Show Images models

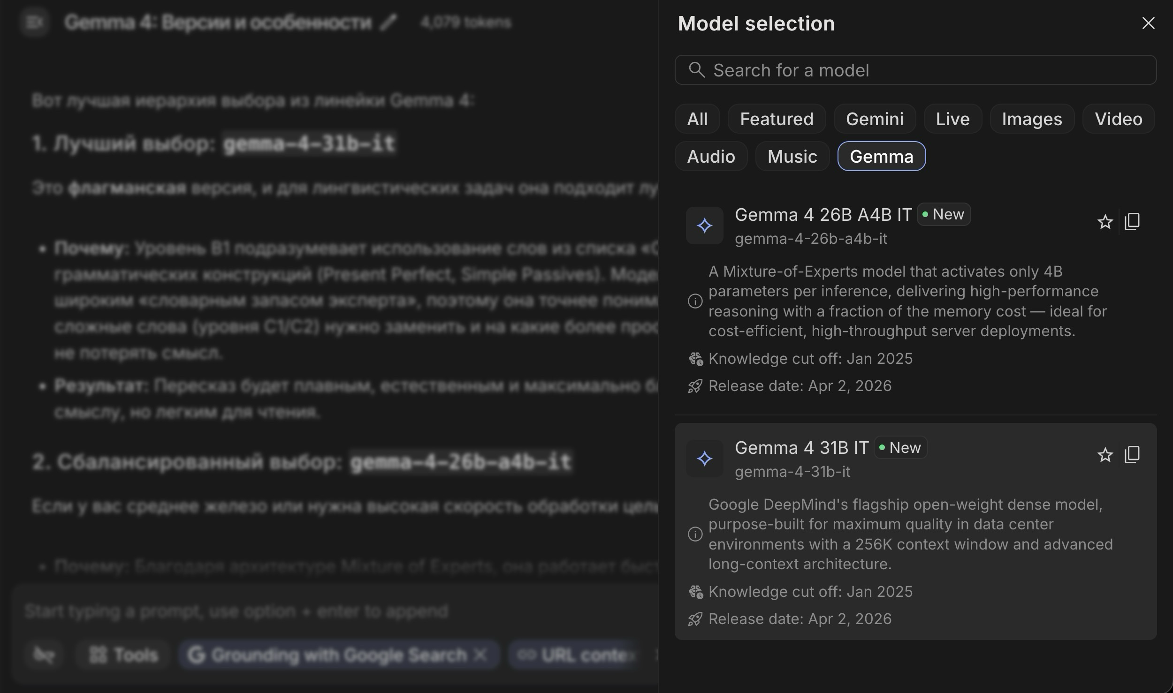pyautogui.click(x=1032, y=119)
